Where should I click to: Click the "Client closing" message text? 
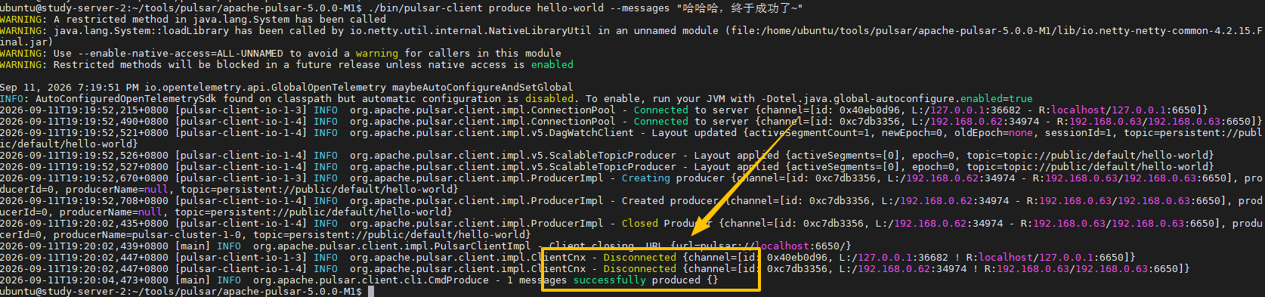coord(591,246)
